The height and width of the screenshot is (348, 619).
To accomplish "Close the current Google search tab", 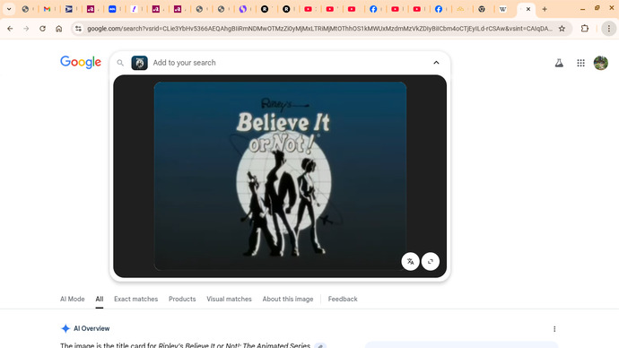I will click(x=528, y=9).
